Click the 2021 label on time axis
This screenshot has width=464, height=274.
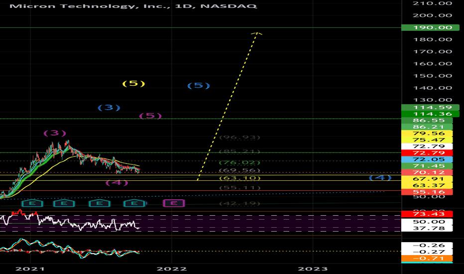[30, 269]
